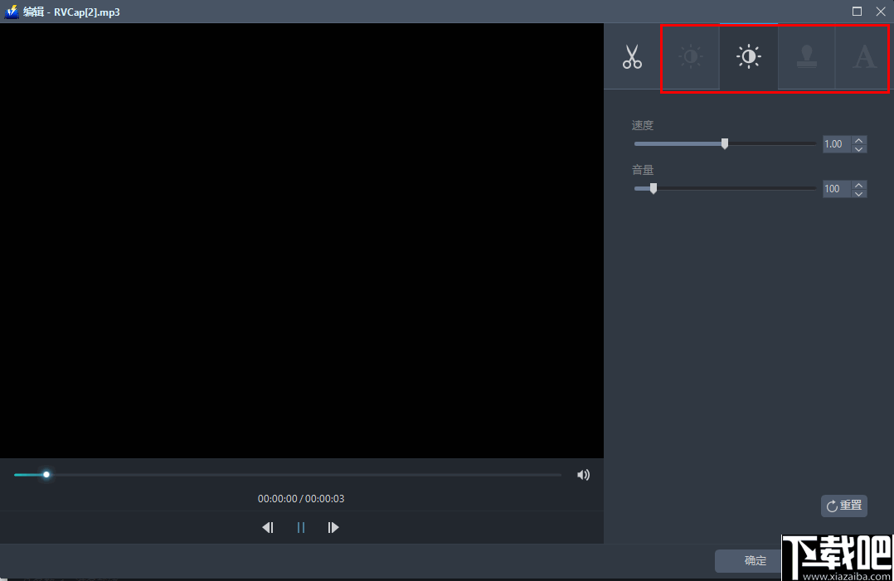Maximize the edit window
This screenshot has height=581, width=894.
click(857, 12)
